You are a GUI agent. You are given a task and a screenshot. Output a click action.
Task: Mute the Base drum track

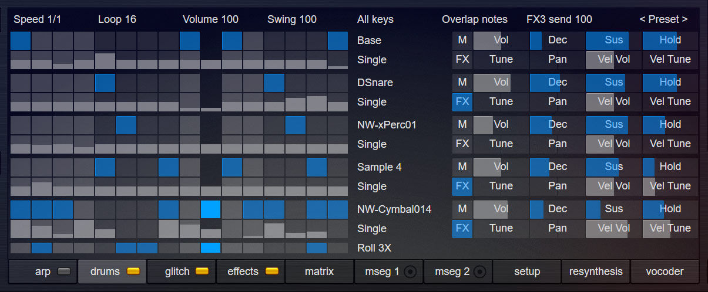click(462, 40)
